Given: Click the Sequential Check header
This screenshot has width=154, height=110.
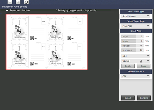Looking at the screenshot, I should [x=136, y=72].
